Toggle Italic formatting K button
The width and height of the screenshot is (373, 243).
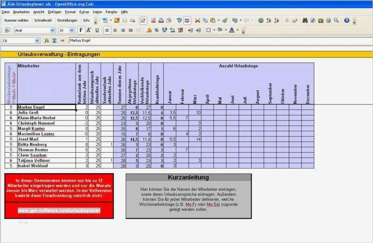[89, 30]
